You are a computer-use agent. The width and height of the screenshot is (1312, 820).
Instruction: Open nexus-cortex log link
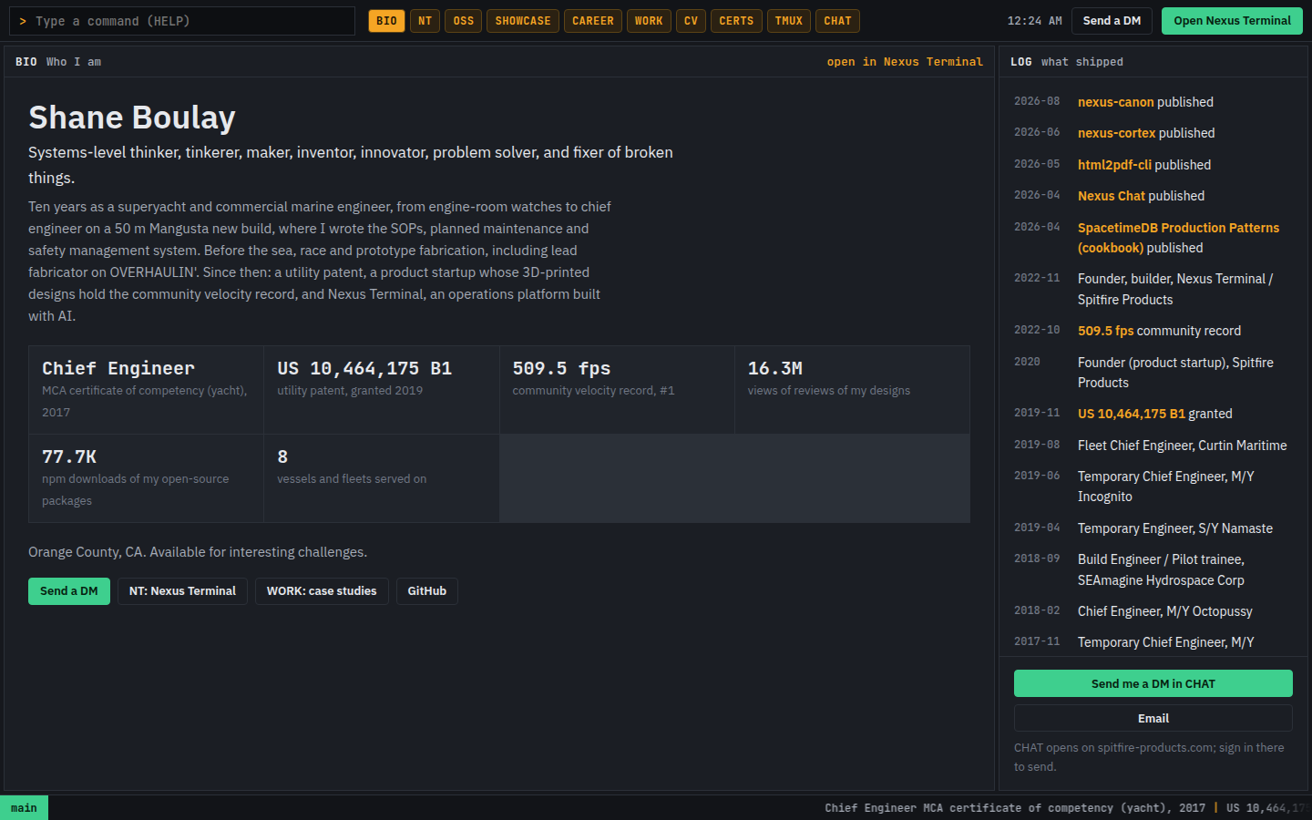[x=1117, y=133]
